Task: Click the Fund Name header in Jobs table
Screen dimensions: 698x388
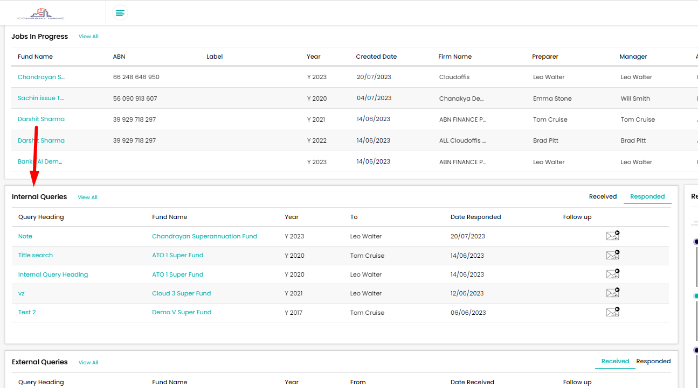Action: click(x=35, y=57)
